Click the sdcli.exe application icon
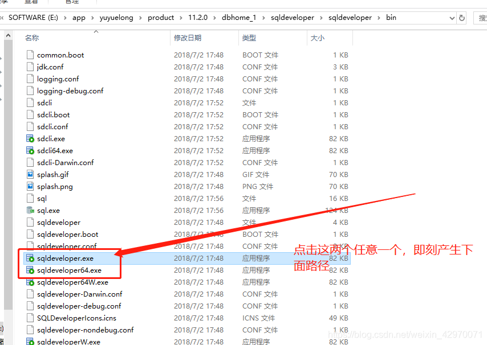487x345 pixels. [30, 138]
